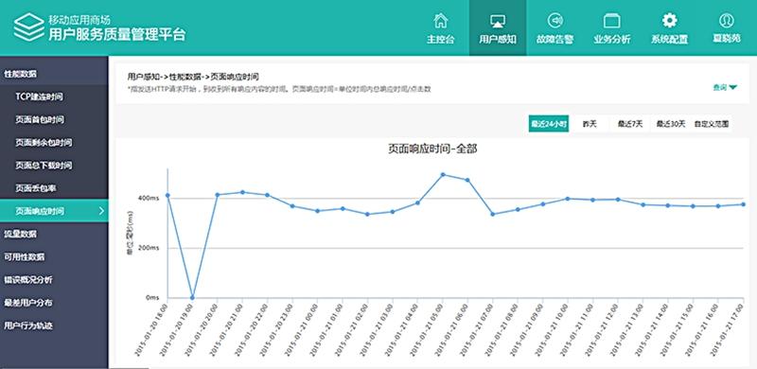Image resolution: width=757 pixels, height=369 pixels.
Task: Open 用户行为轨迹 in sidebar
Action: [x=54, y=325]
